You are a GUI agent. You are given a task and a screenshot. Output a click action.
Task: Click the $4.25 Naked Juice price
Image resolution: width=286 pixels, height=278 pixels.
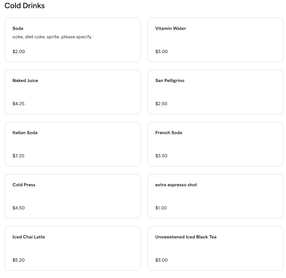pyautogui.click(x=18, y=104)
